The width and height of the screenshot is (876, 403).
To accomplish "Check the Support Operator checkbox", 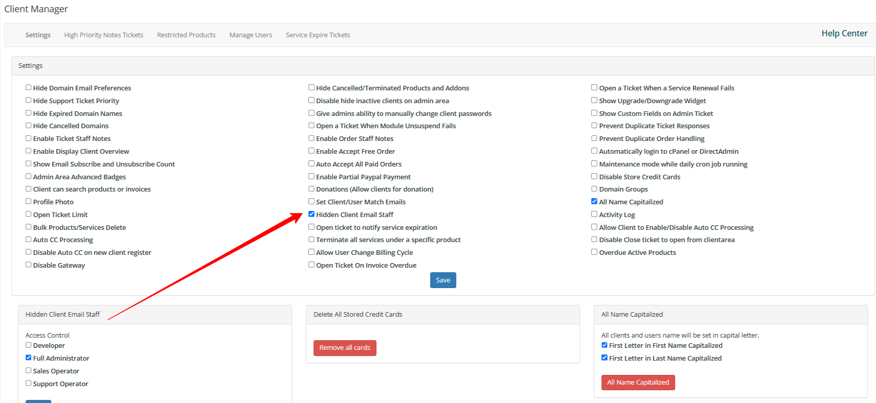I will [29, 383].
